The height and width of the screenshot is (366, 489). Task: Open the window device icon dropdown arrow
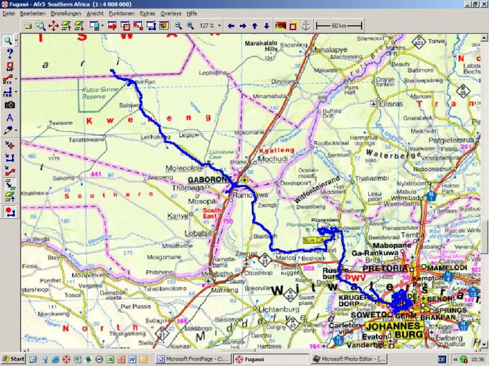tap(102, 26)
